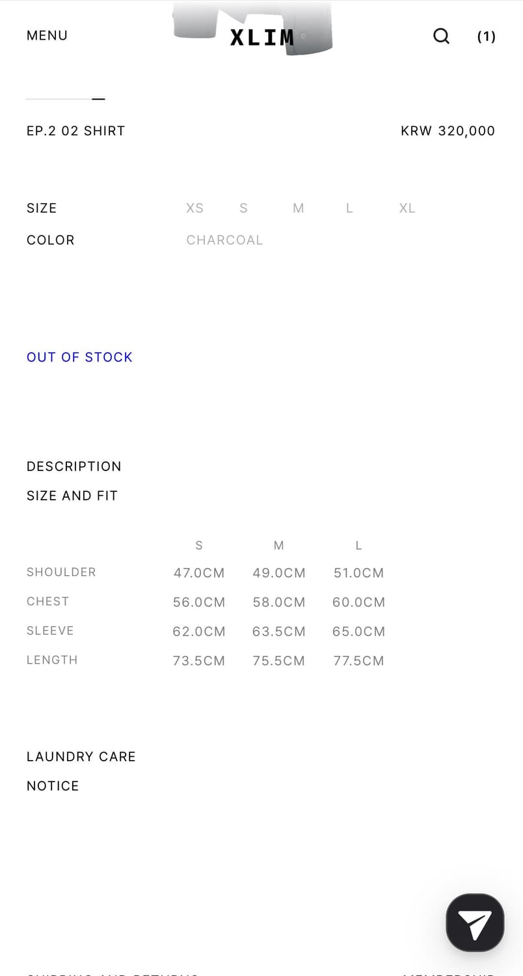Expand the DESCRIPTION section
The image size is (523, 976).
pyautogui.click(x=74, y=467)
